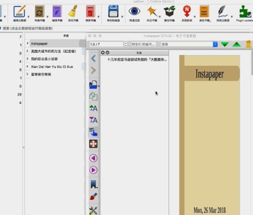Click the black box with green leaf icon
Image resolution: width=253 pixels, height=215 pixels.
pos(170,11)
